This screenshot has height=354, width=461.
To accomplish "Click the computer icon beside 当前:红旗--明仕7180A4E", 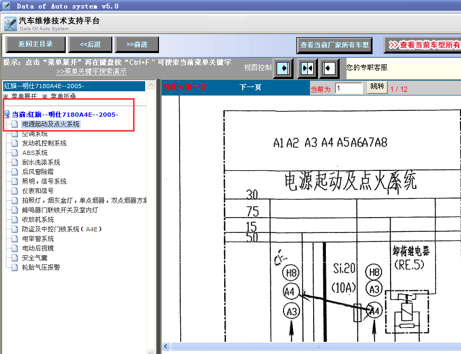I will 6,114.
